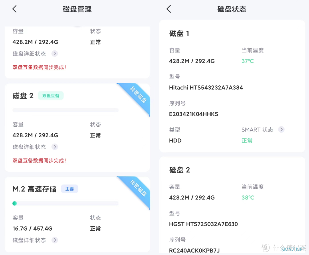Click 磁盘 2 card's 双盘互备数据同步完成 message
The image size is (309, 255).
(x=39, y=160)
